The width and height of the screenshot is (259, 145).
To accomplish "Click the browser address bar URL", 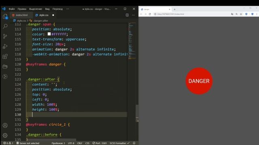I will 171,14.
